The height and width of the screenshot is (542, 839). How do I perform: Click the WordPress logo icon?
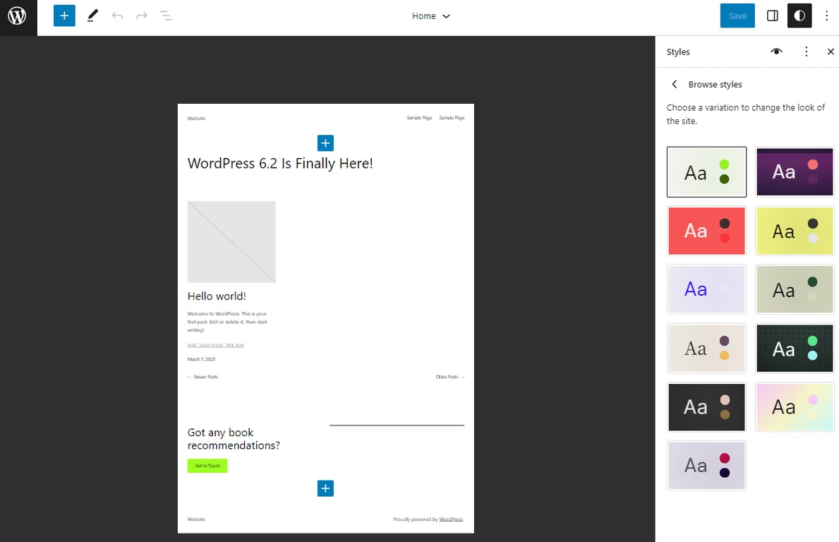pos(18,16)
